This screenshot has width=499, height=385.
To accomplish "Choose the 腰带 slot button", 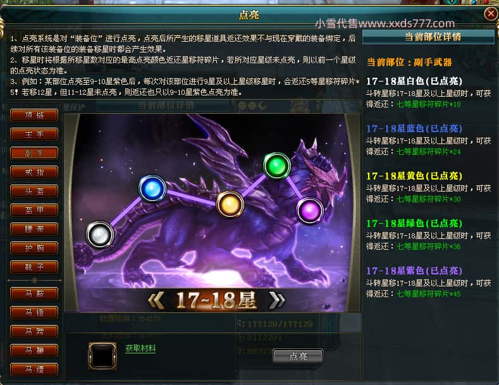I will (x=34, y=229).
